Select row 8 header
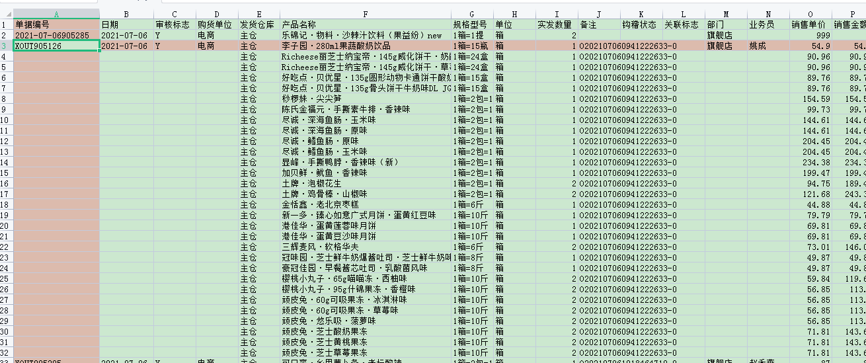The image size is (866, 363). [x=7, y=99]
